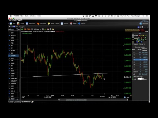
Task: Open the Window menu
Action: [33, 16]
